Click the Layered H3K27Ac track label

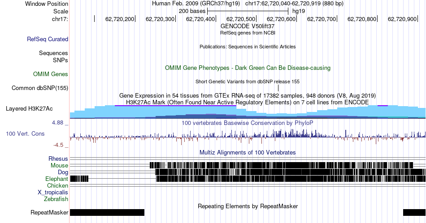pyautogui.click(x=29, y=108)
